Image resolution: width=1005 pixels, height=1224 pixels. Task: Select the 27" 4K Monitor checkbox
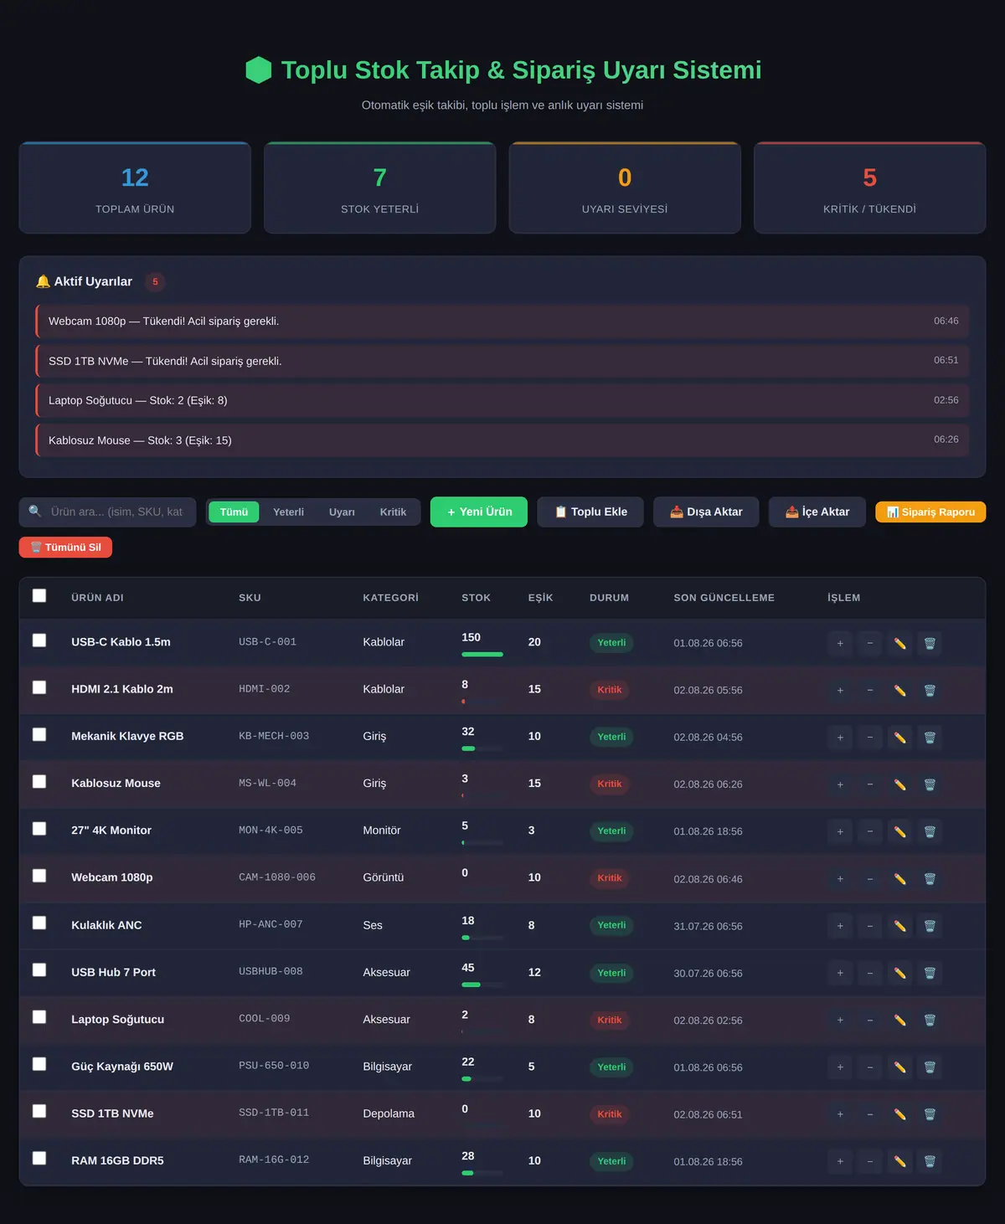tap(39, 828)
